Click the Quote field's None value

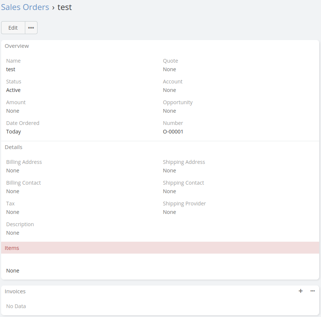(x=169, y=69)
